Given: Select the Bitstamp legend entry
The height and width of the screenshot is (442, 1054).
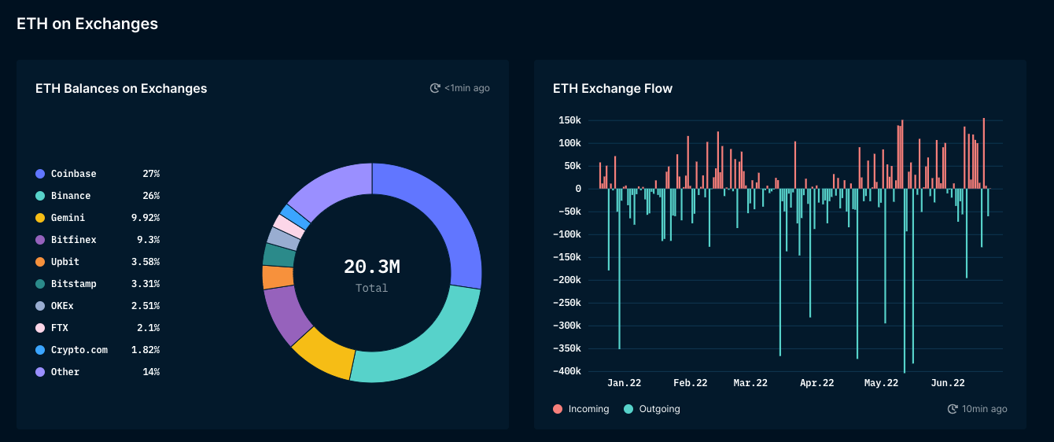Looking at the screenshot, I should click(98, 284).
